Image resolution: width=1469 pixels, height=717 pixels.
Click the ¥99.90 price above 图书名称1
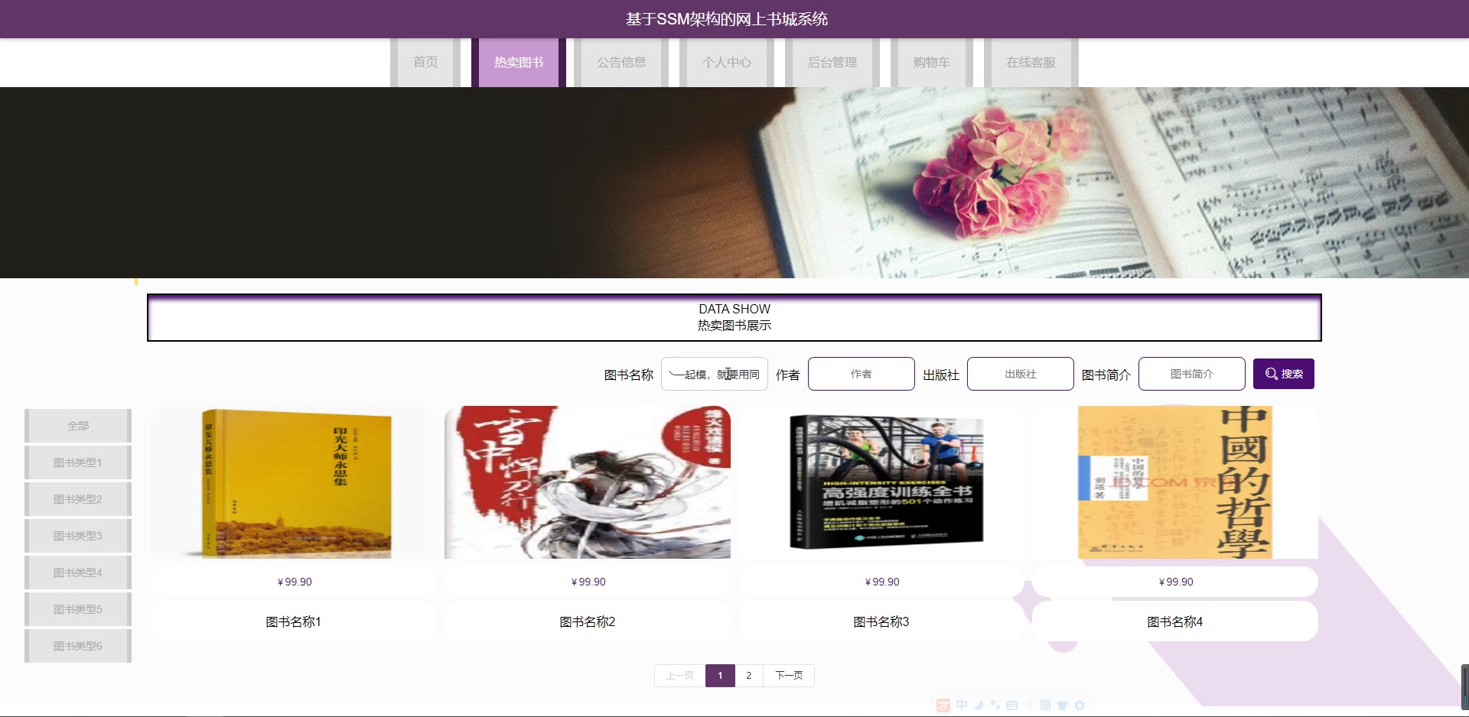tap(295, 582)
